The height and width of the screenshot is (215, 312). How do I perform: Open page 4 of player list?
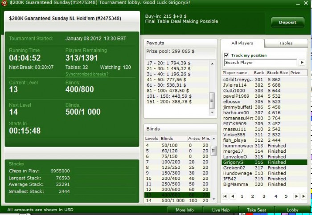pyautogui.click(x=276, y=196)
